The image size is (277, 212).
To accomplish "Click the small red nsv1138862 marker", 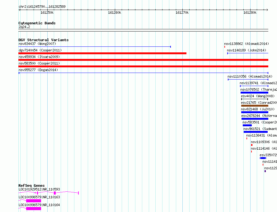I will [225, 47].
